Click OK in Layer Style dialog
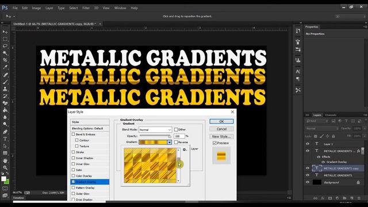 coord(221,121)
